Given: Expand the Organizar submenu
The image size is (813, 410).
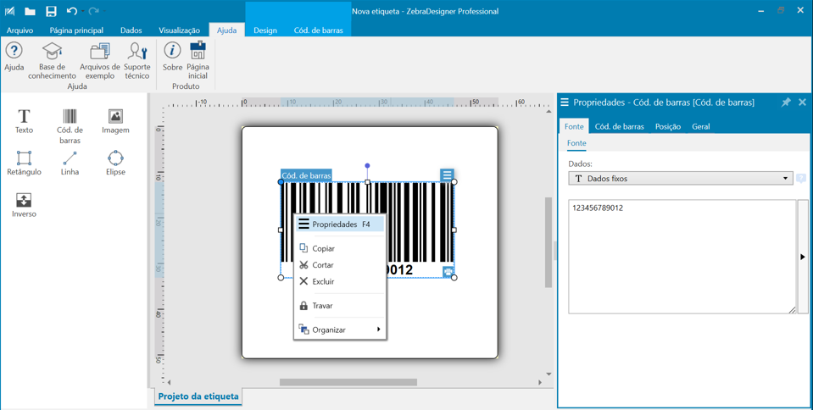Looking at the screenshot, I should click(x=340, y=330).
